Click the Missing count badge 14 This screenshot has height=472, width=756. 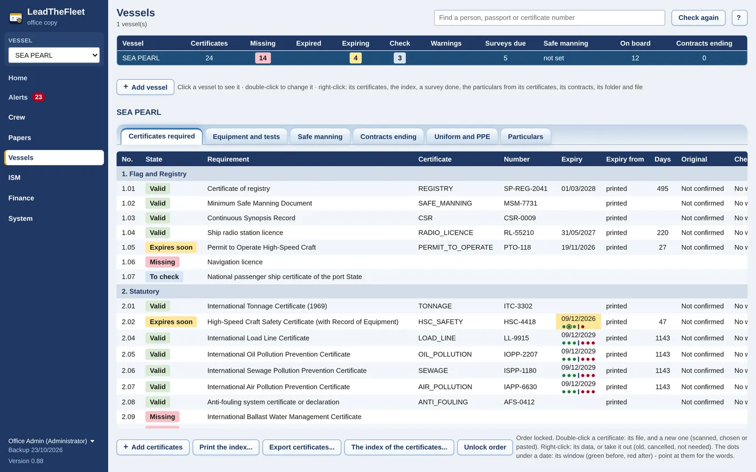263,58
